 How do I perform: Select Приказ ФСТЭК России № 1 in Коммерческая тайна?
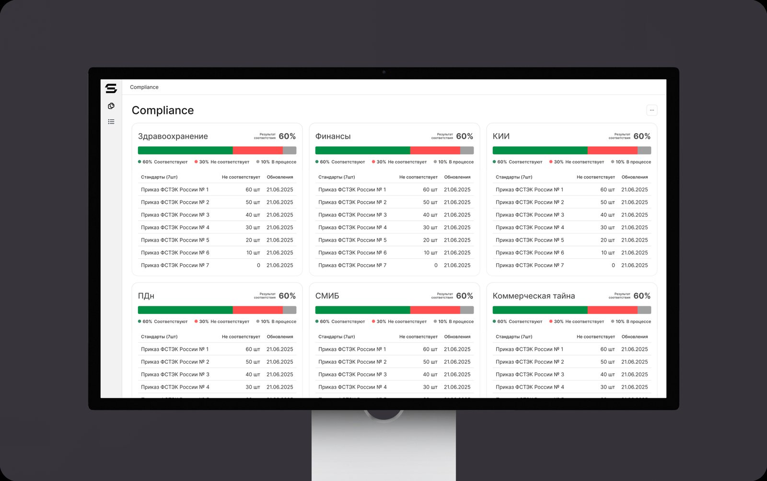click(x=572, y=349)
